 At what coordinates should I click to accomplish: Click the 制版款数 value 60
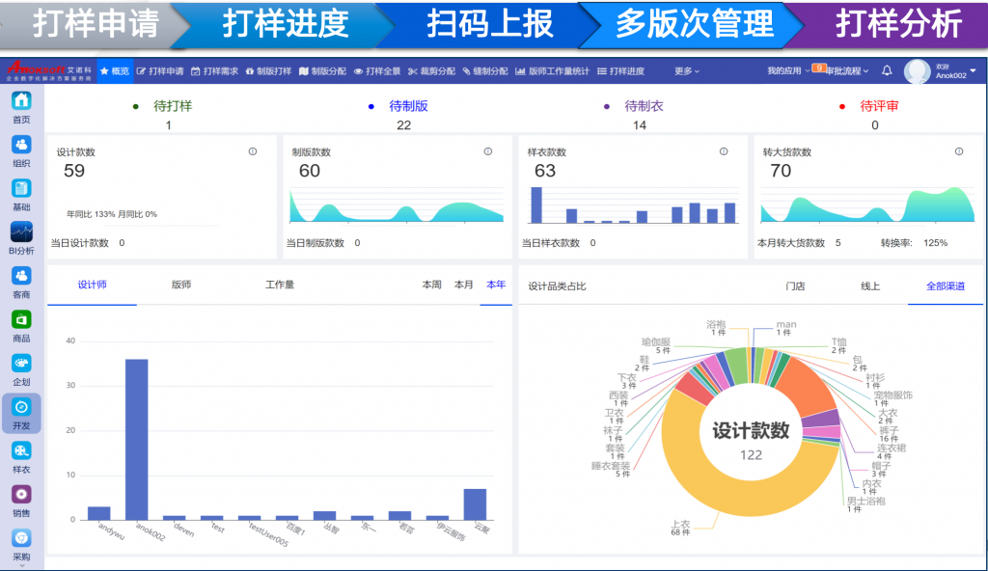[310, 171]
